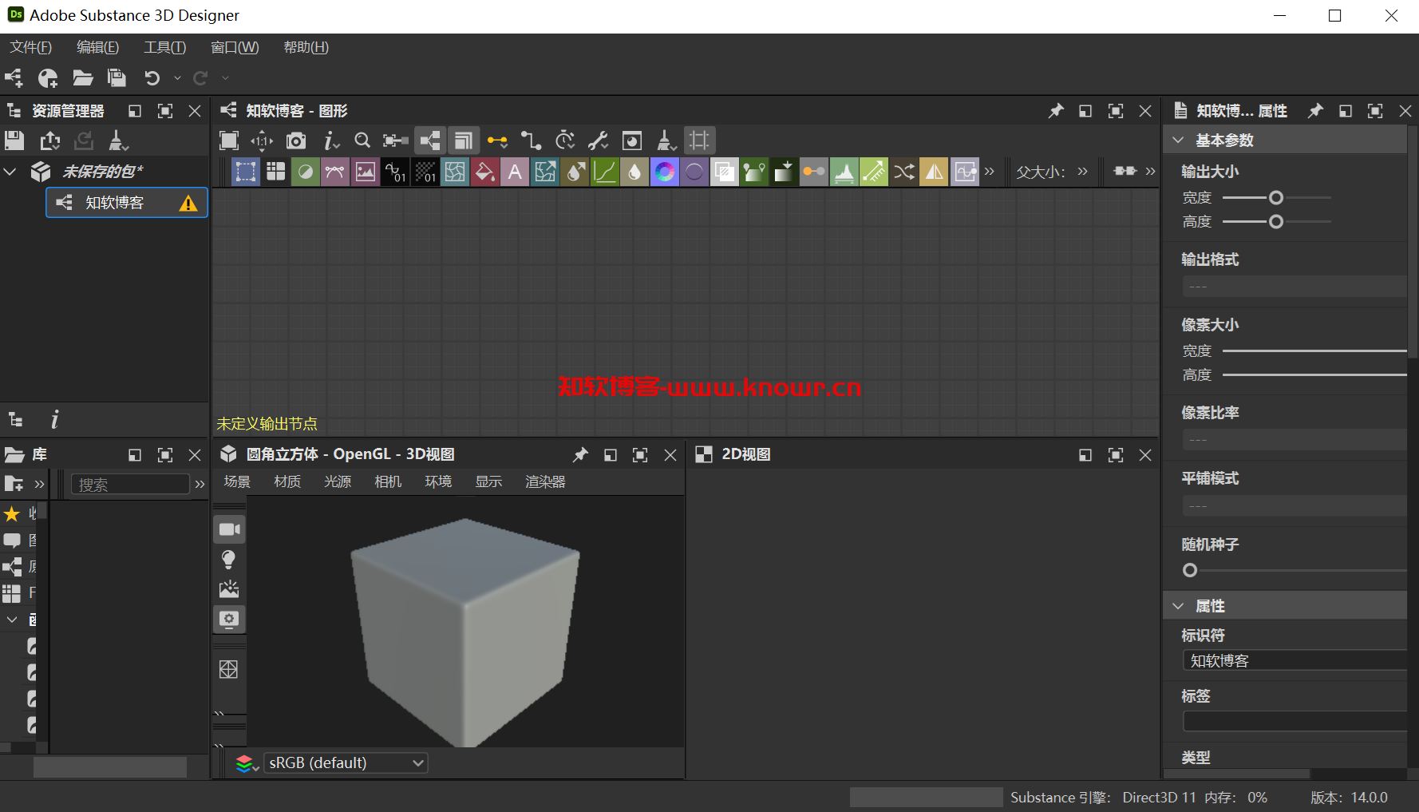This screenshot has height=812, width=1419.
Task: Pin the graph panel
Action: [1056, 111]
